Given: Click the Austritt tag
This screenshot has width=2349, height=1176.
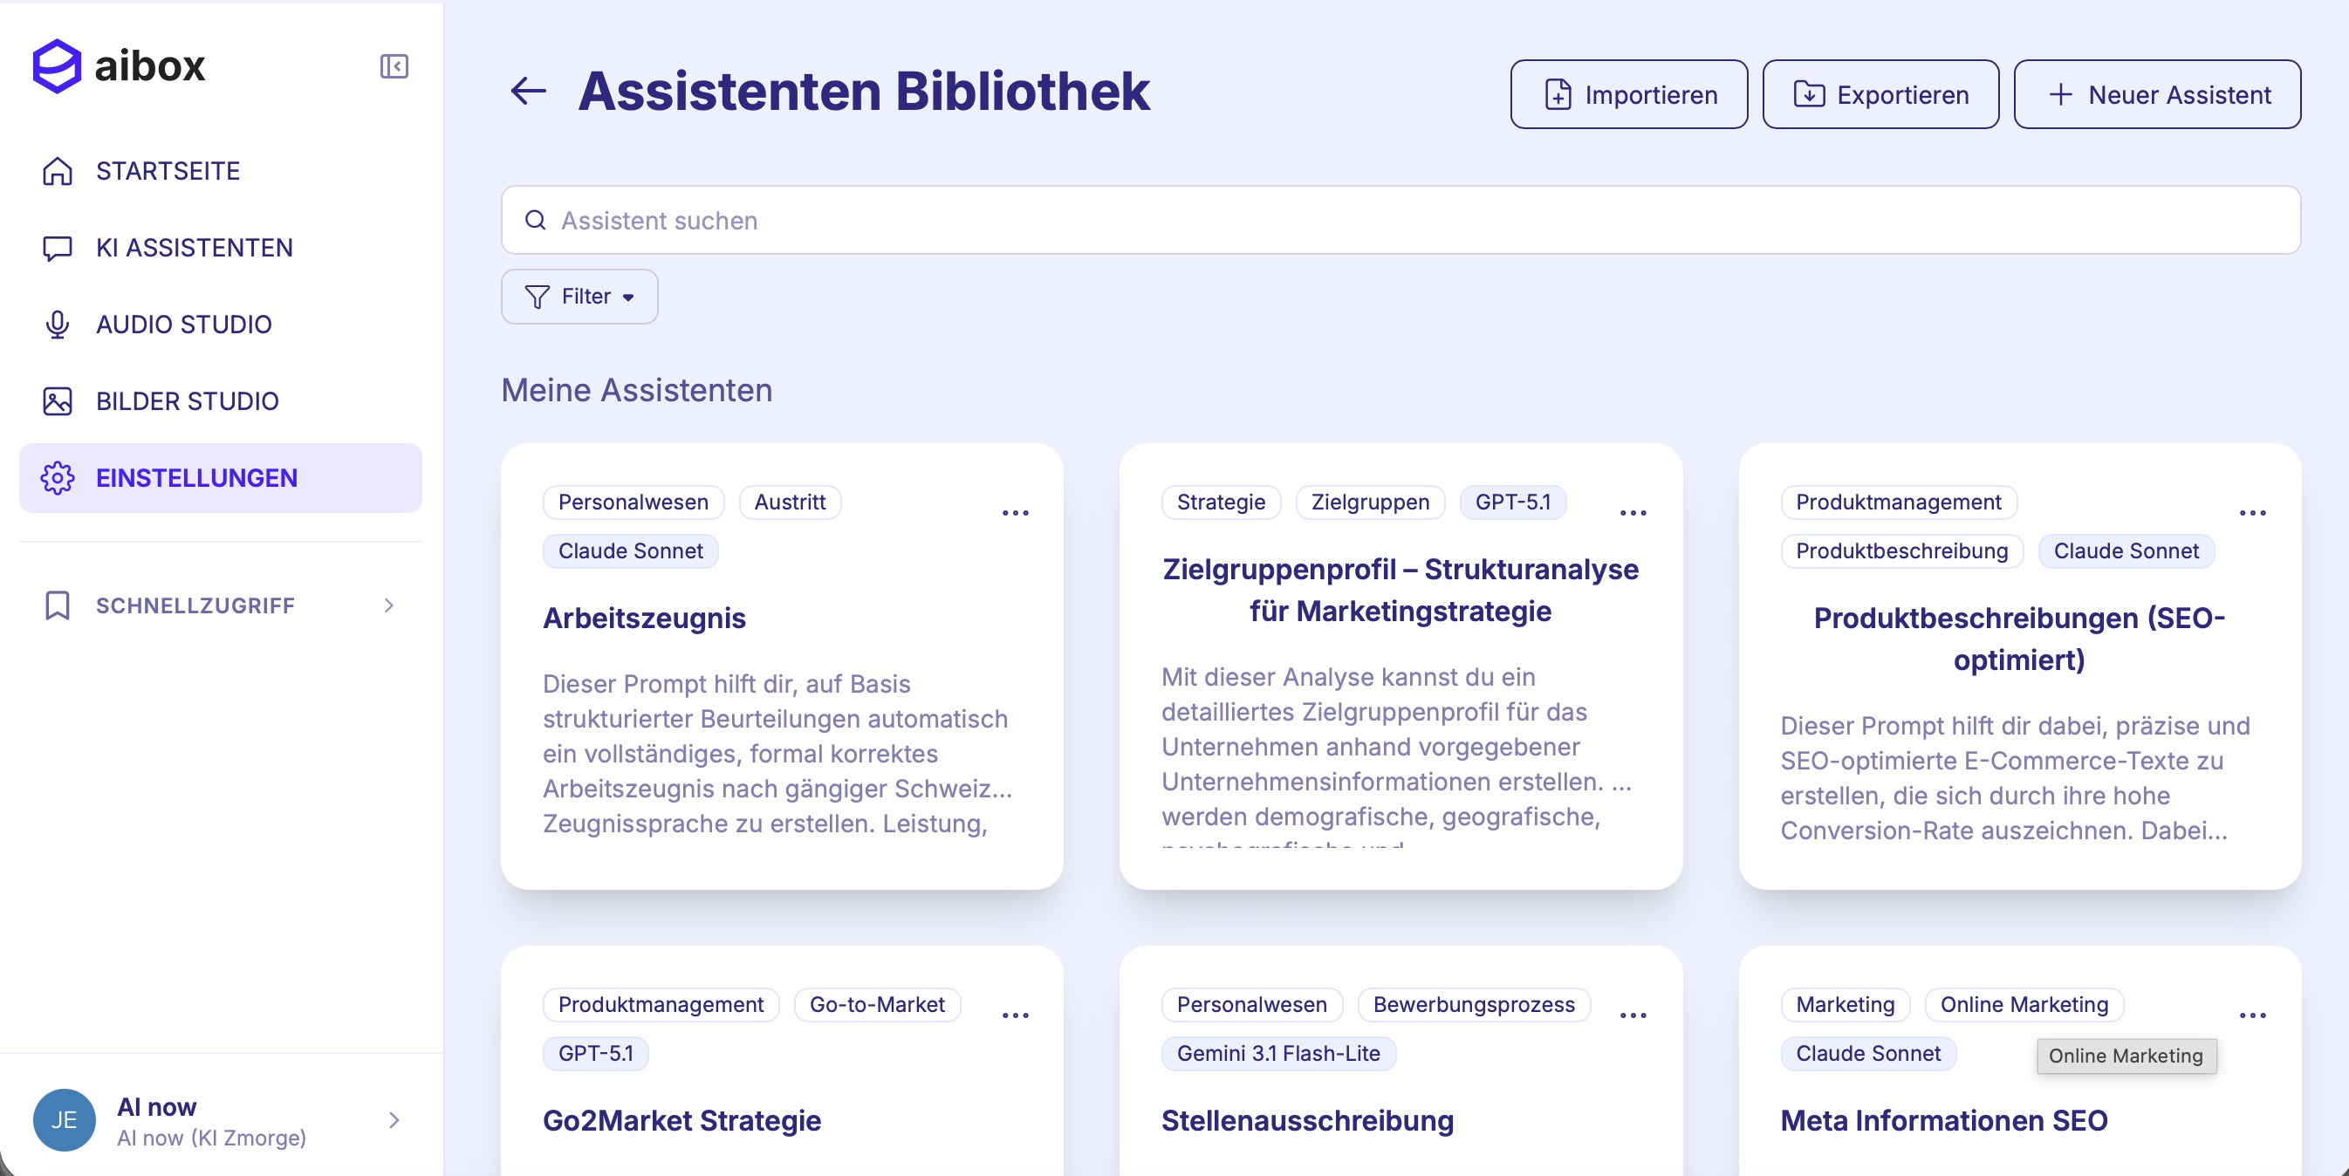Looking at the screenshot, I should click(790, 503).
